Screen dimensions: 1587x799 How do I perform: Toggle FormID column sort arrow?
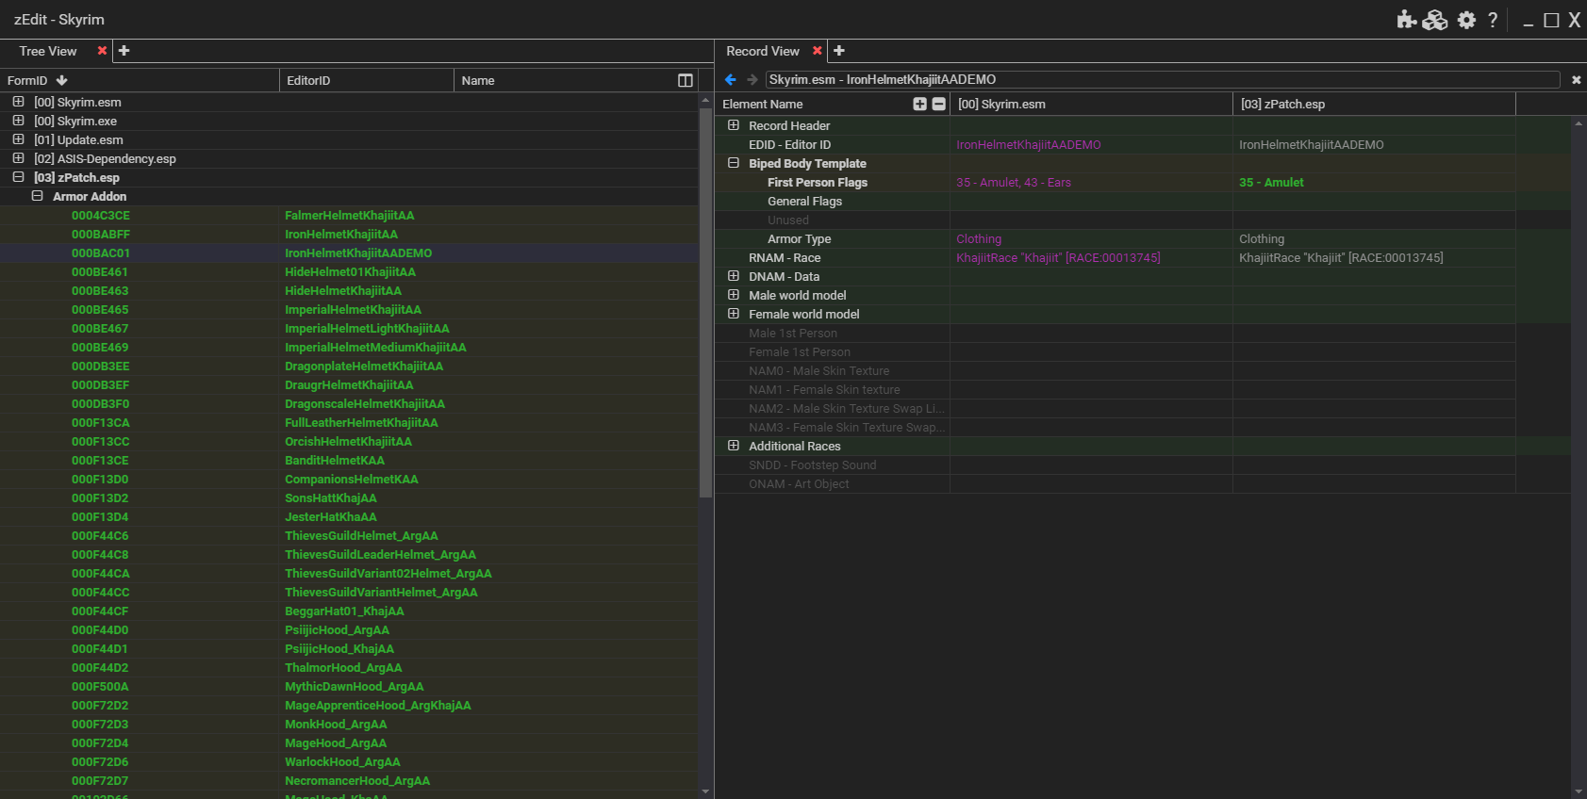(62, 81)
